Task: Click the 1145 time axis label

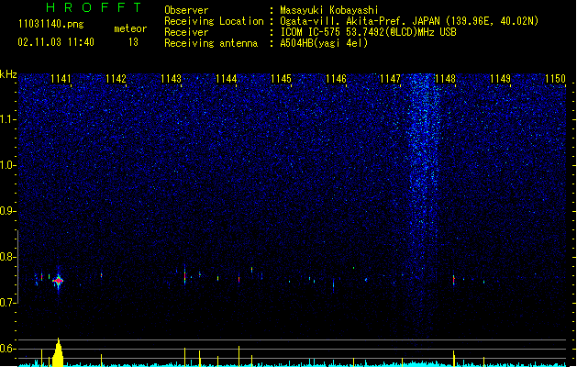Action: pyautogui.click(x=281, y=79)
